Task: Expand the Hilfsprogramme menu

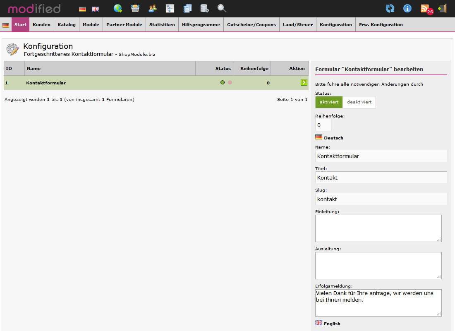Action: [201, 25]
